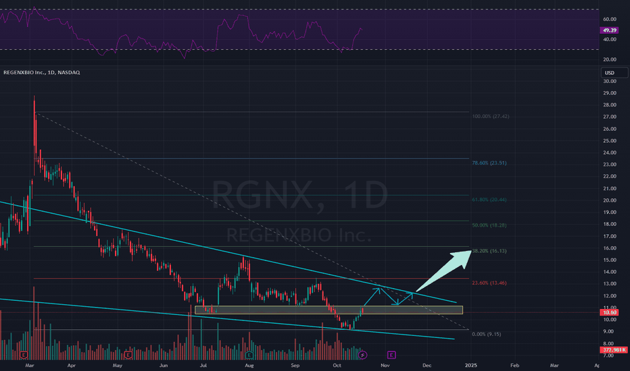Click the purple upcoming earnings marker near November
This screenshot has width=630, height=371.
391,355
